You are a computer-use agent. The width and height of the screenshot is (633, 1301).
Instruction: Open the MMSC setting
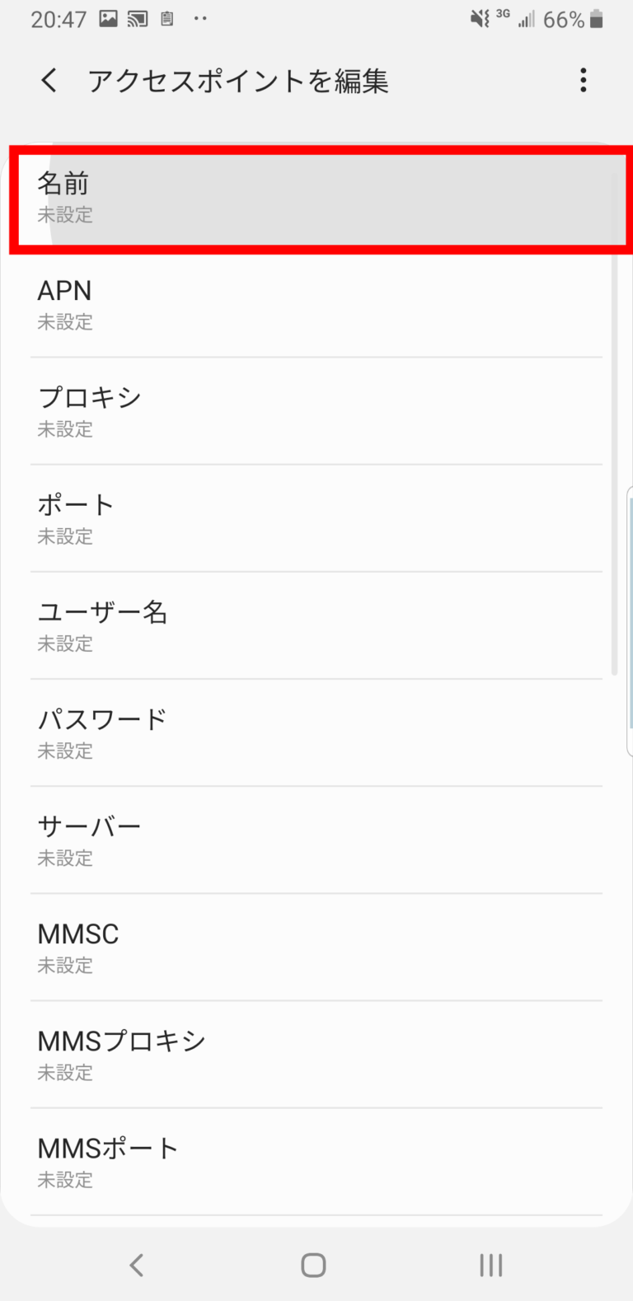(316, 948)
